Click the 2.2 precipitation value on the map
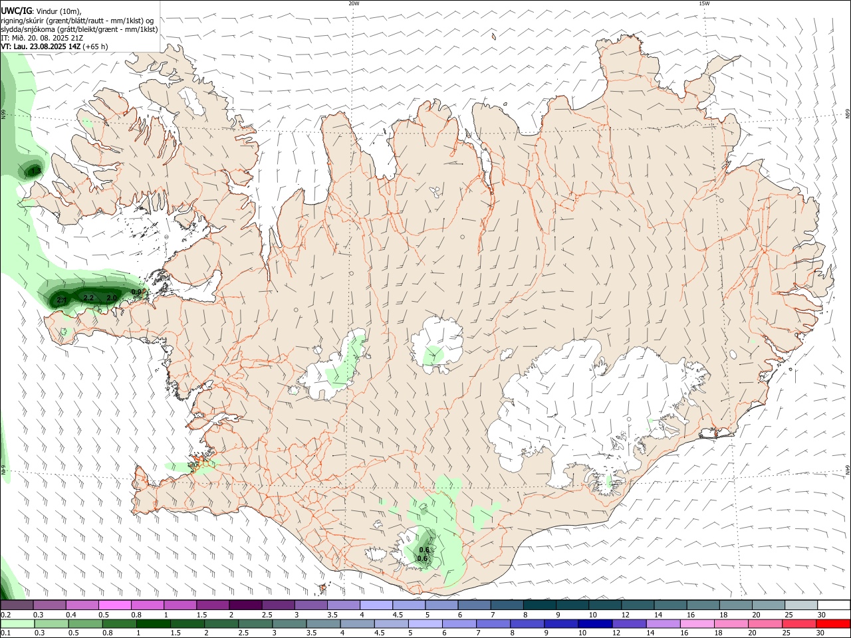This screenshot has height=638, width=851. coord(88,297)
